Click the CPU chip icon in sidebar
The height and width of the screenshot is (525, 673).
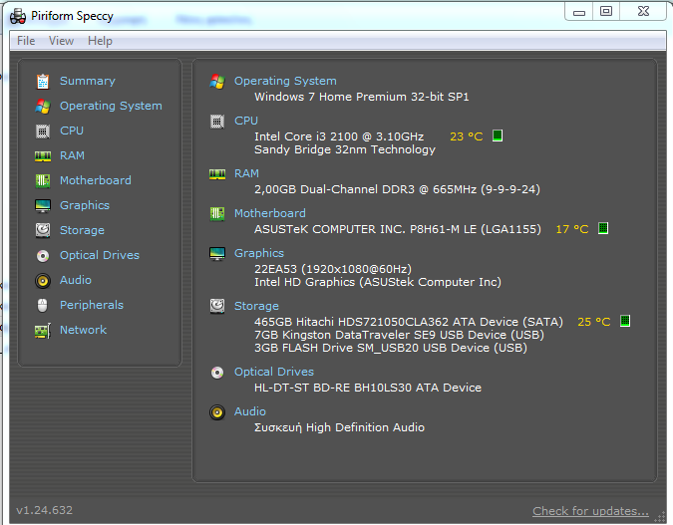pyautogui.click(x=43, y=131)
